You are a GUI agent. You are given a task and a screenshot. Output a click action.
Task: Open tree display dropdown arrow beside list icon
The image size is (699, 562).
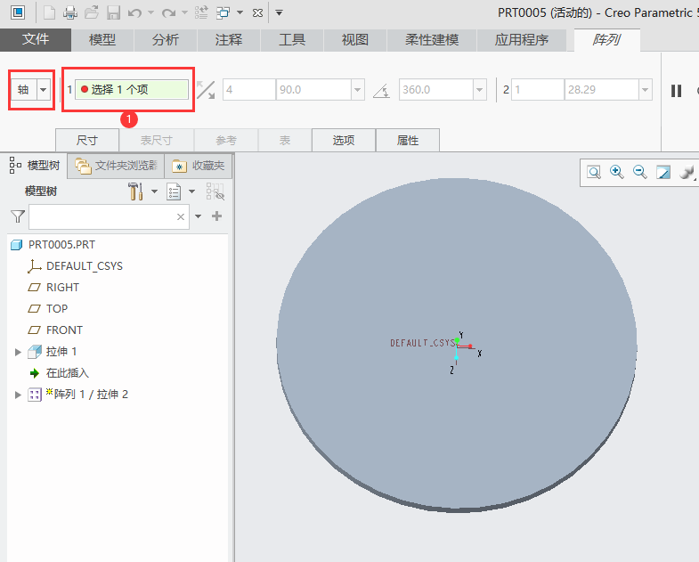click(x=191, y=191)
